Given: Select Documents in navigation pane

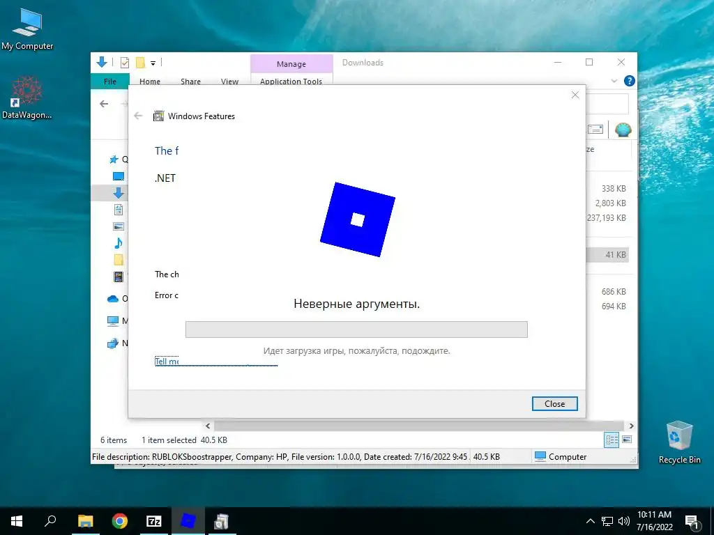Looking at the screenshot, I should tap(119, 210).
